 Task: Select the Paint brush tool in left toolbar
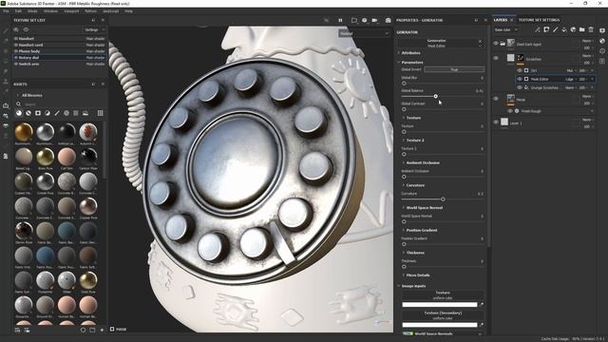tap(6, 30)
